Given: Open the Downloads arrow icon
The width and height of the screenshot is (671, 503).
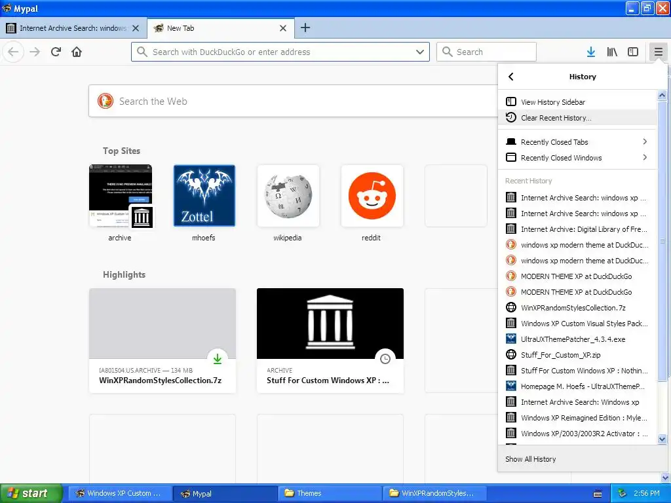Looking at the screenshot, I should (x=591, y=52).
